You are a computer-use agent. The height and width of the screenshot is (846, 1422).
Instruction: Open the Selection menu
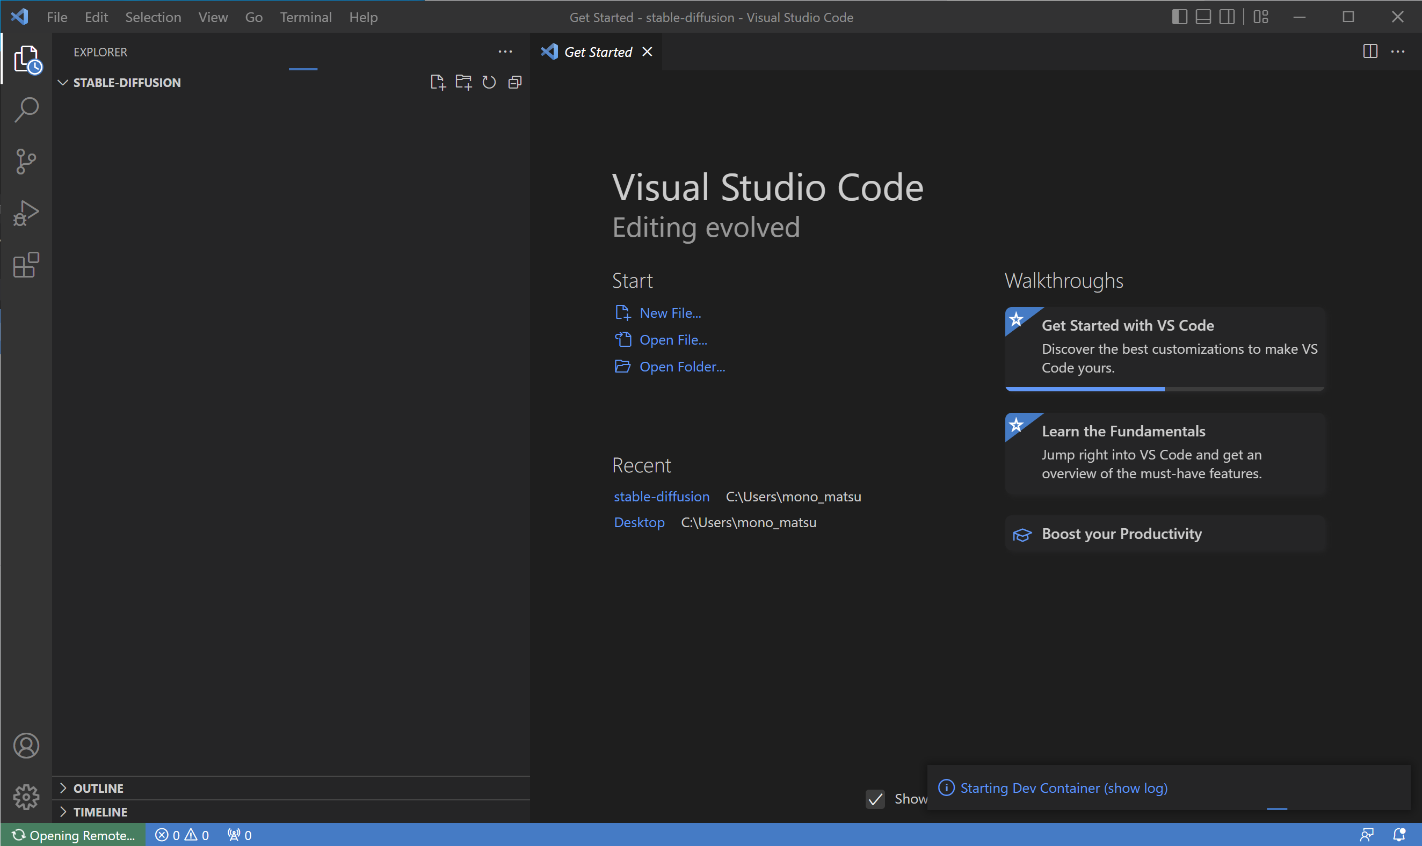point(153,17)
